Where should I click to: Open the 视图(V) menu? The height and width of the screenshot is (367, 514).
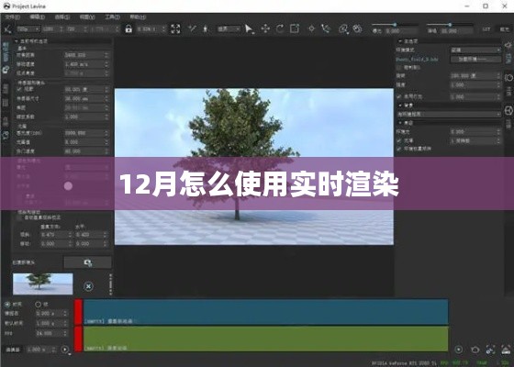pos(87,17)
